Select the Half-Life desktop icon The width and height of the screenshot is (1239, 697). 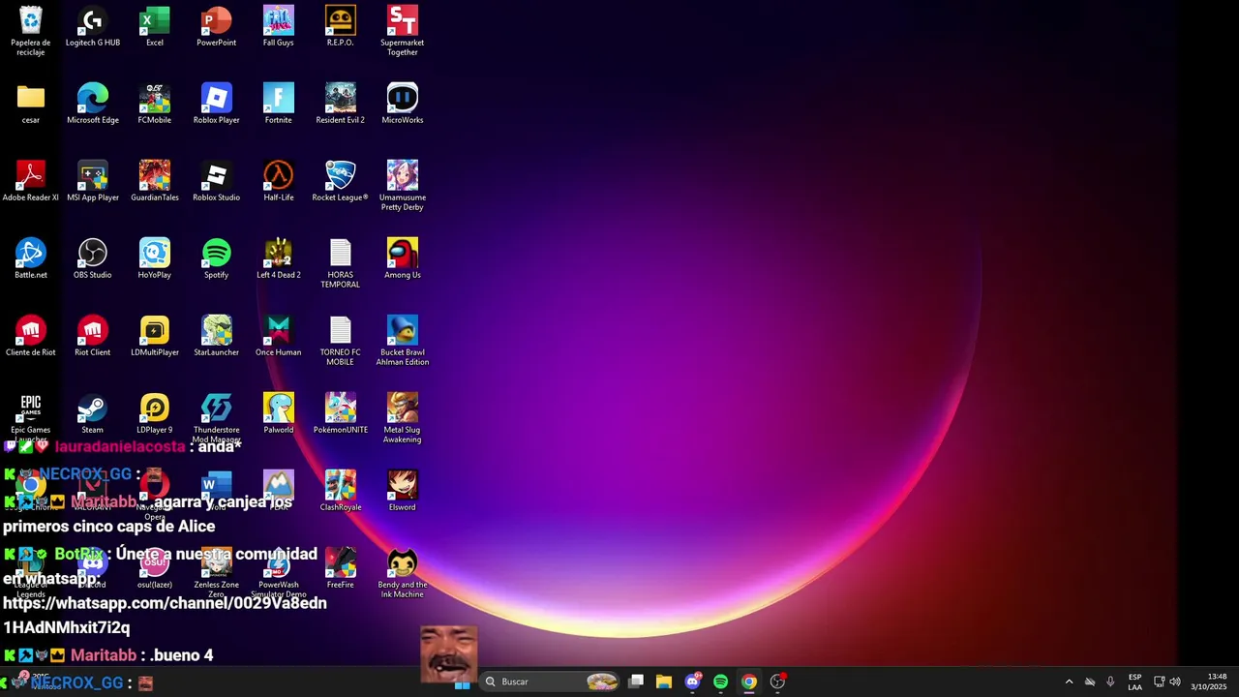point(279,182)
